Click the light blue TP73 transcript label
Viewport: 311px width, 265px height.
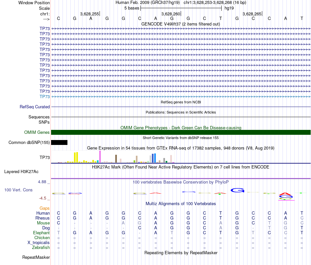(45, 97)
